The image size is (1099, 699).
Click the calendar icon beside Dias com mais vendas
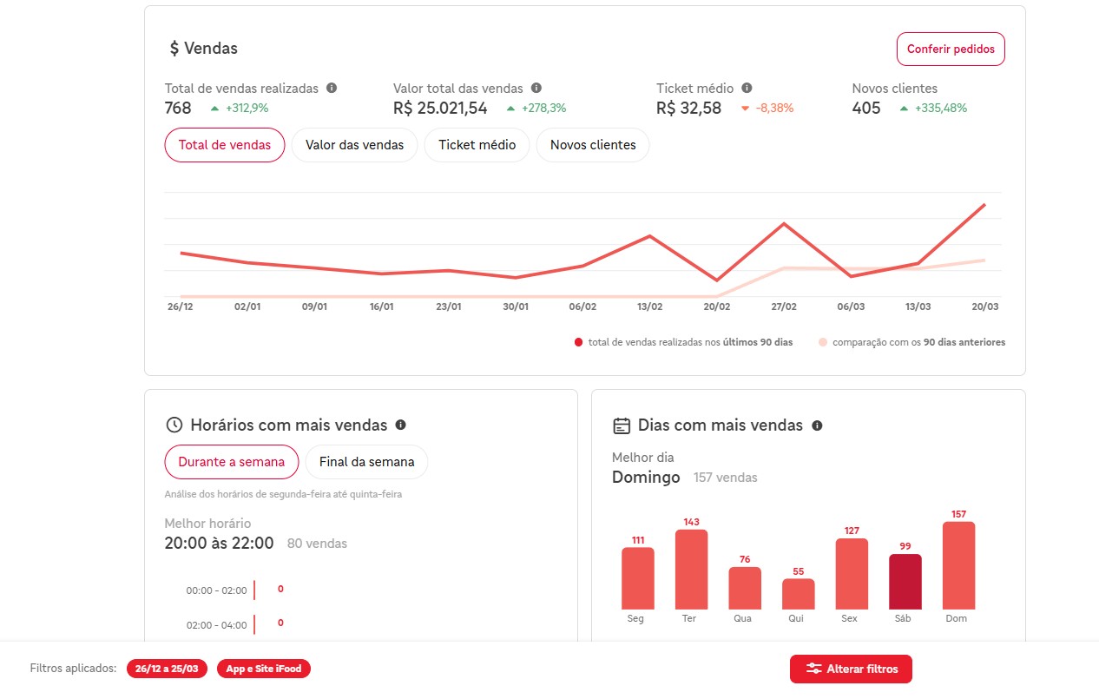(621, 425)
